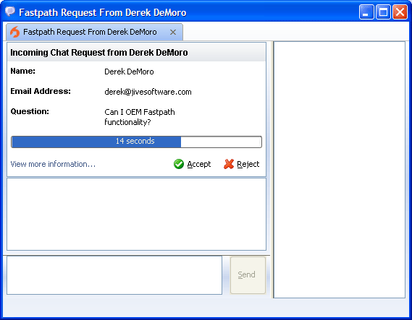Click the red Reject X icon
This screenshot has height=320, width=412.
pyautogui.click(x=229, y=164)
